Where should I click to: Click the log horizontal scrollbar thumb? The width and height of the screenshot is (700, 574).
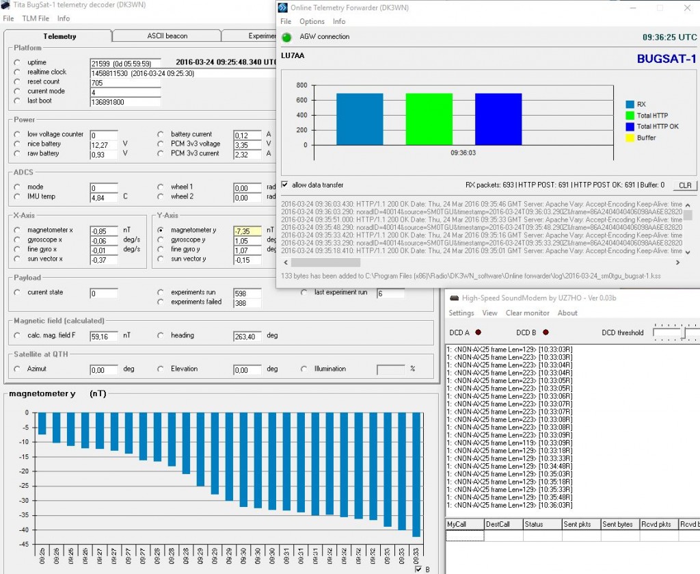click(325, 263)
